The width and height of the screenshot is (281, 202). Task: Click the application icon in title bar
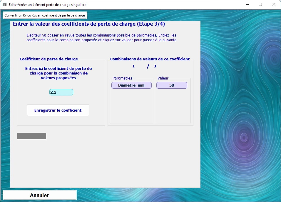click(5, 4)
